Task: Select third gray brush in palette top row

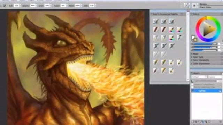Action: 171,22
